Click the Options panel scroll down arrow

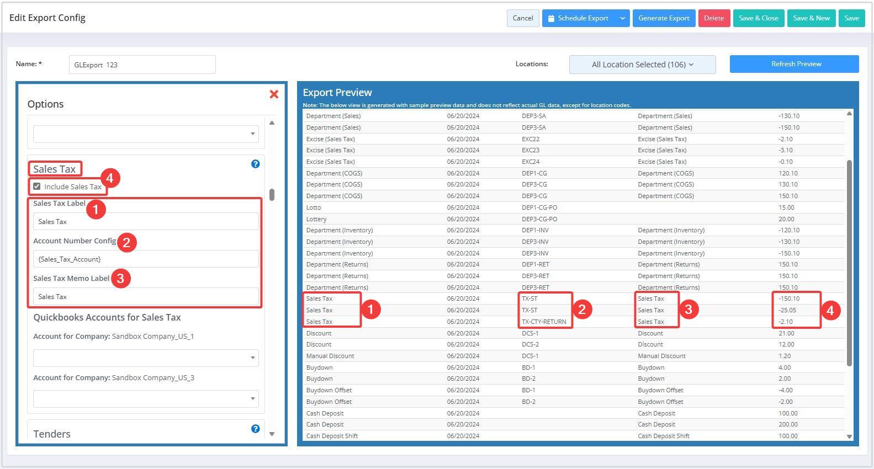(x=272, y=434)
